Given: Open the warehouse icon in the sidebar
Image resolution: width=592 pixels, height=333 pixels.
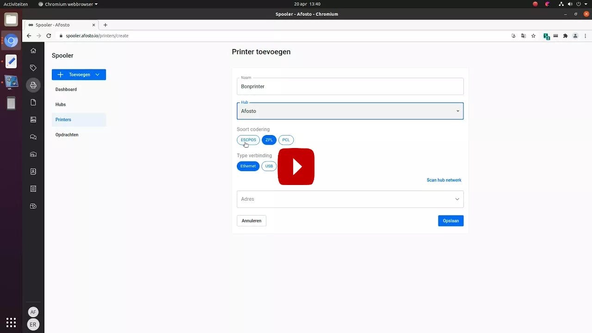Looking at the screenshot, I should (33, 154).
